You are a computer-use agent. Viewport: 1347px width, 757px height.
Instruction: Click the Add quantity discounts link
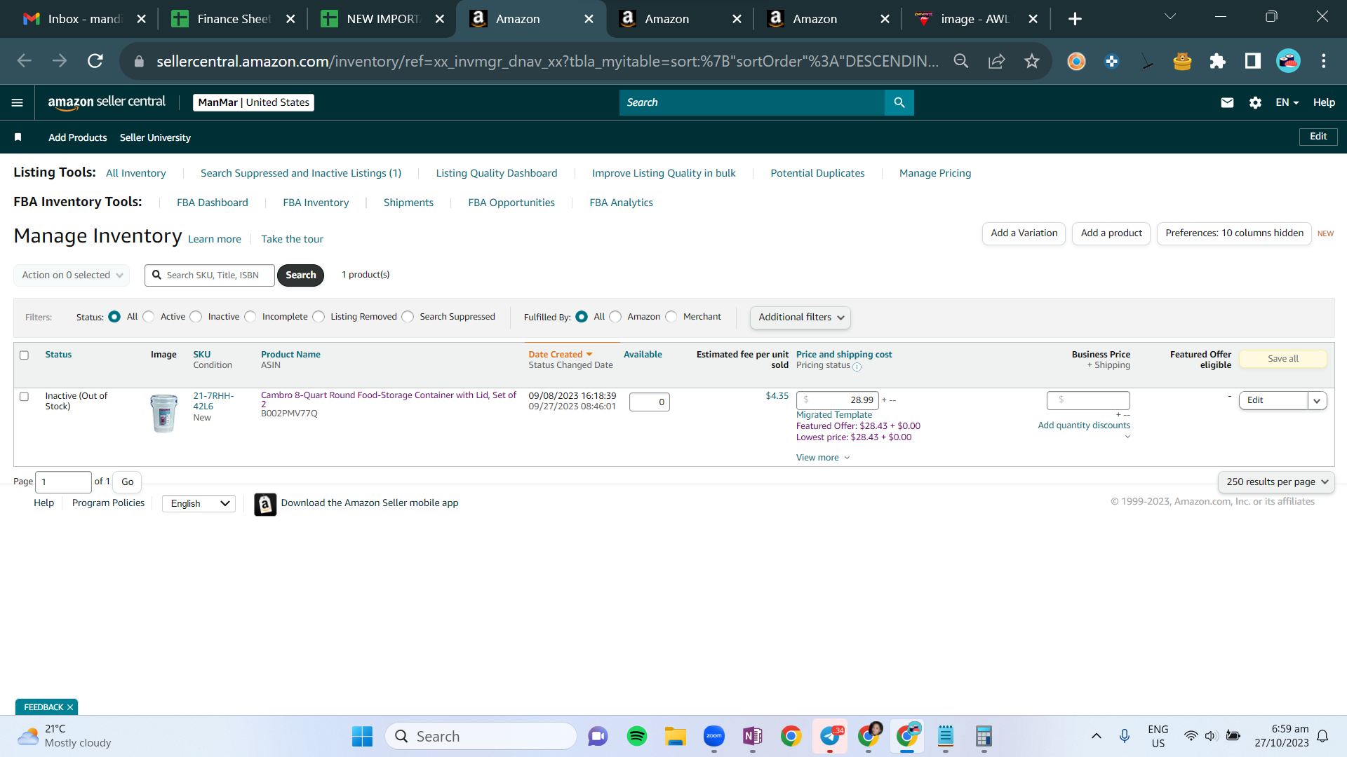tap(1084, 425)
